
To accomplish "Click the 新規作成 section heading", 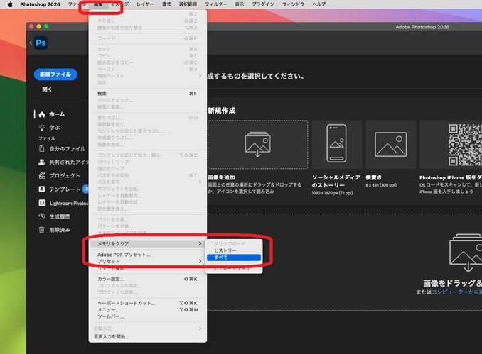I will tap(221, 111).
